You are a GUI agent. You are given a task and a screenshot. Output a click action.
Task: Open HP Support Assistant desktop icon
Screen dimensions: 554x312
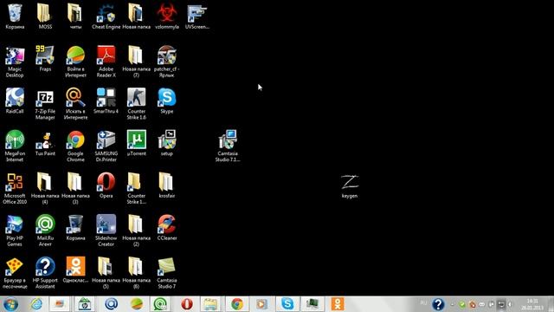[x=45, y=273]
